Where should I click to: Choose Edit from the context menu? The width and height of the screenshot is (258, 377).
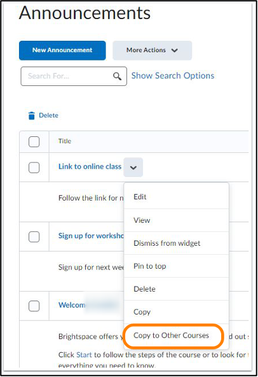177,197
